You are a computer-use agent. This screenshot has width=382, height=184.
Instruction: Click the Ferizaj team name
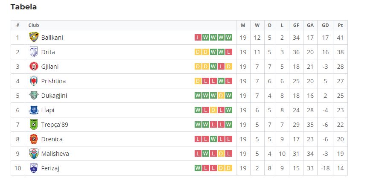50,168
